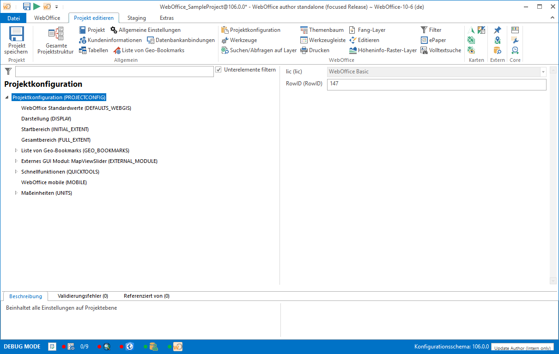Toggle the Unterelemente filtern checkbox
Image resolution: width=559 pixels, height=354 pixels.
pos(219,70)
